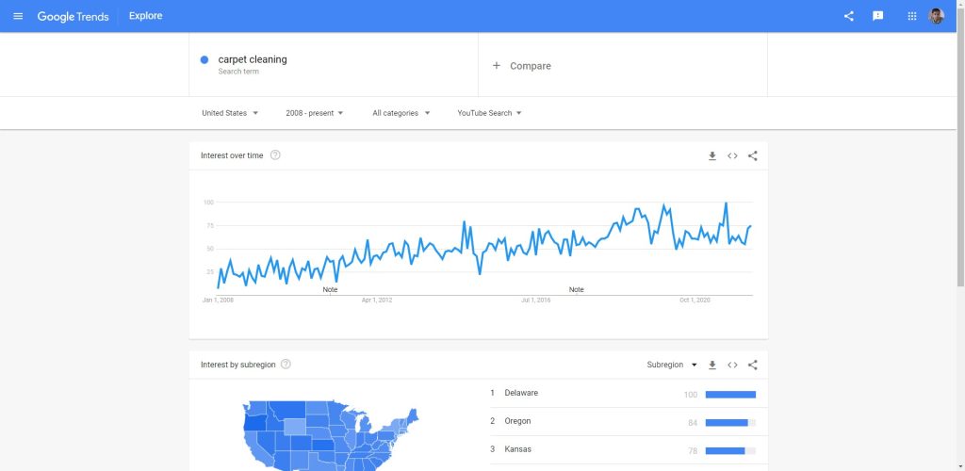Download the Interest over time CSV
The width and height of the screenshot is (965, 471).
tap(712, 156)
